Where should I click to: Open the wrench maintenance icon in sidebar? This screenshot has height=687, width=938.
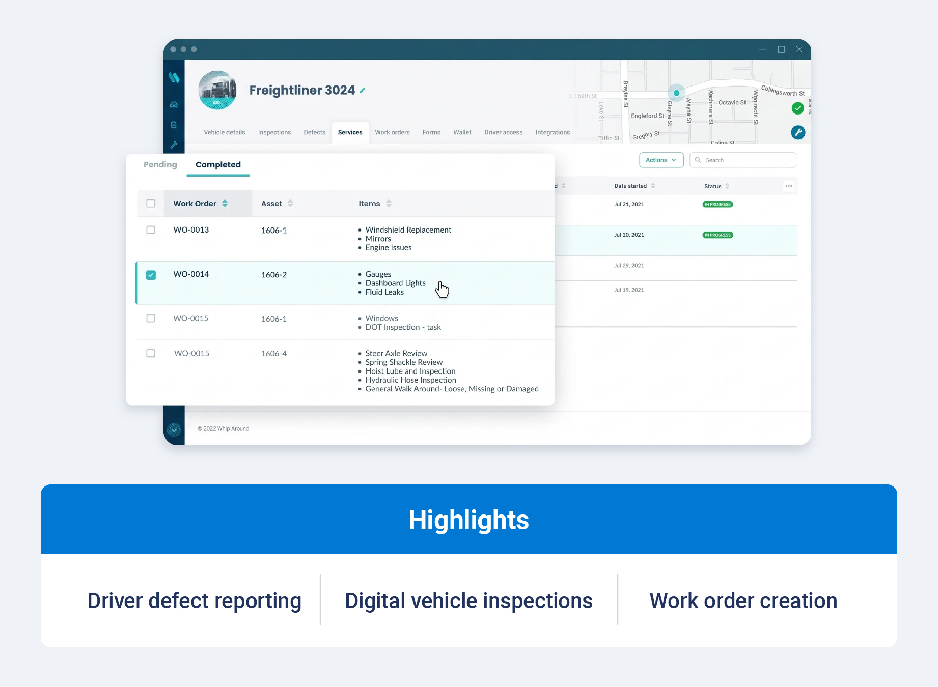pos(174,145)
